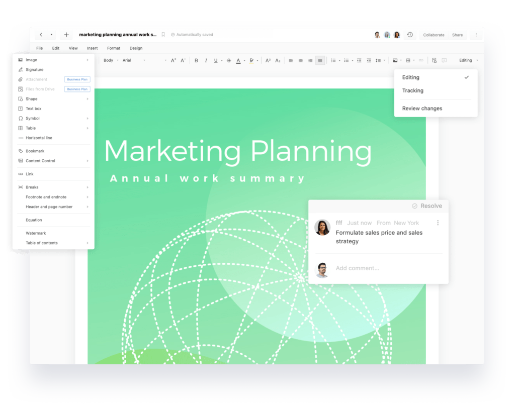
Task: Open Table of contents submenu
Action: (53, 243)
